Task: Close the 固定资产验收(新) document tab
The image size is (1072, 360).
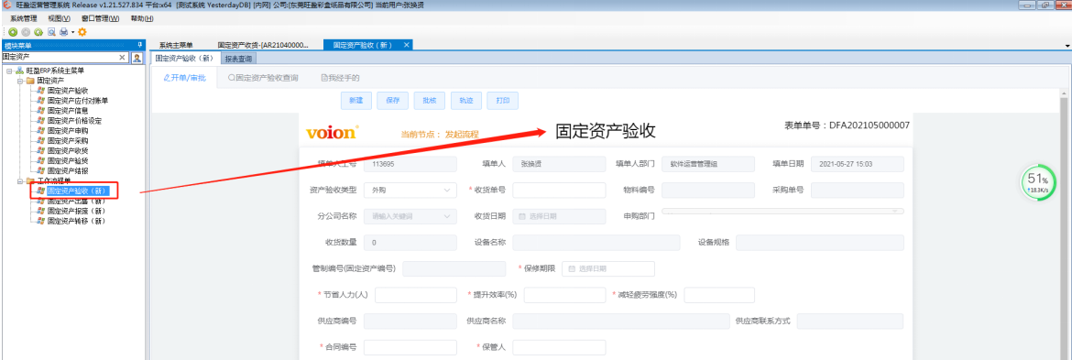Action: pyautogui.click(x=407, y=45)
